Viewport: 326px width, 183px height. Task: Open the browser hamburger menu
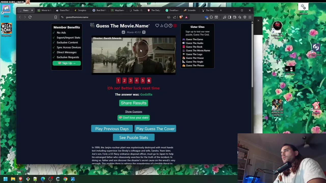click(x=250, y=17)
